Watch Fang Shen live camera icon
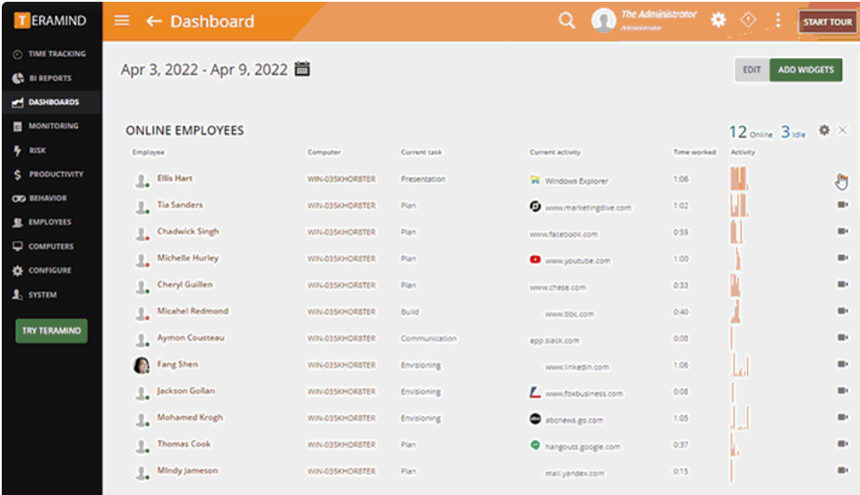This screenshot has width=860, height=495. click(842, 364)
